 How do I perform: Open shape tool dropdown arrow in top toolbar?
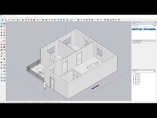(x=15, y=20)
